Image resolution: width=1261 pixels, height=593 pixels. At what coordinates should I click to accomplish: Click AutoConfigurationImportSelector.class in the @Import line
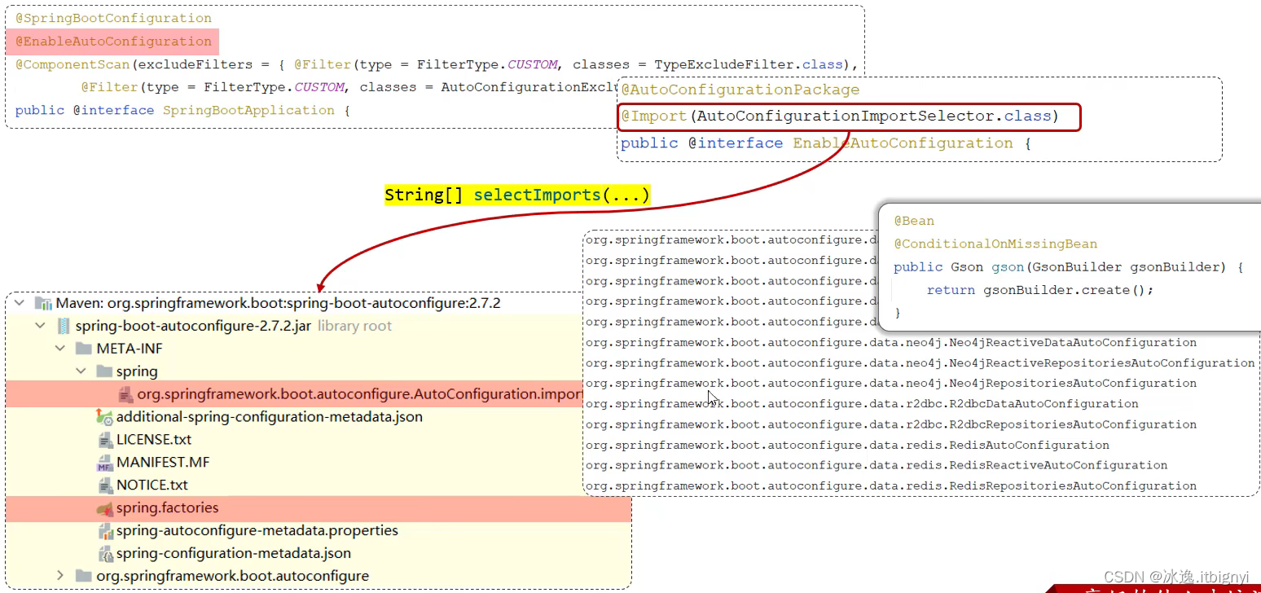point(875,116)
